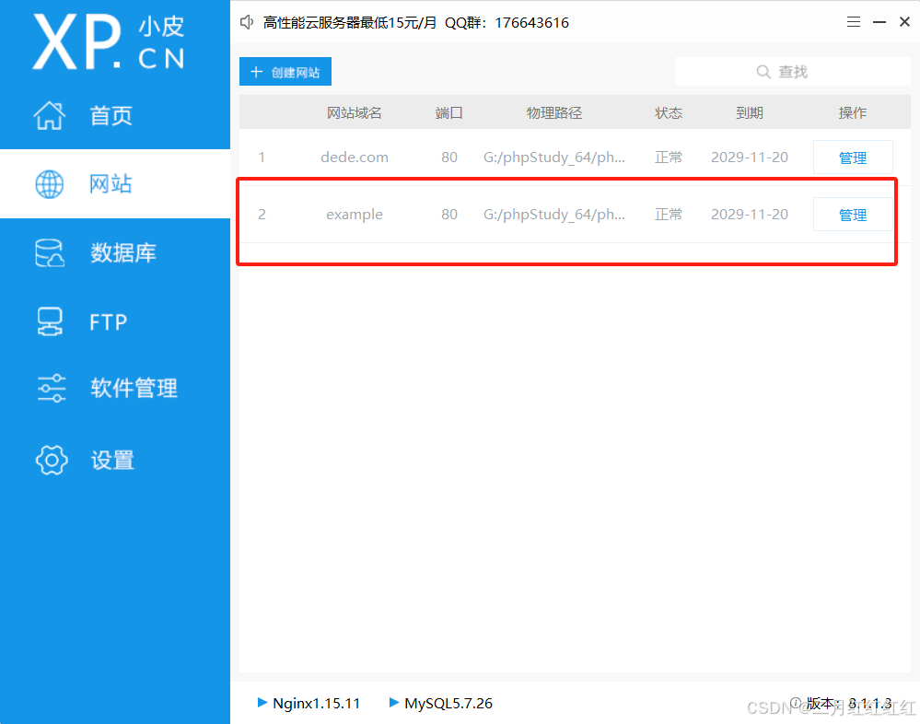920x724 pixels.
Task: Click physical path in example row
Action: [x=553, y=215]
